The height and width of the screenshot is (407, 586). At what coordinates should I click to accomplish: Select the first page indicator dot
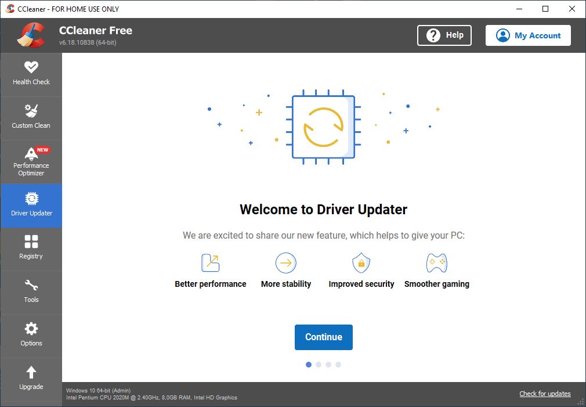[308, 365]
